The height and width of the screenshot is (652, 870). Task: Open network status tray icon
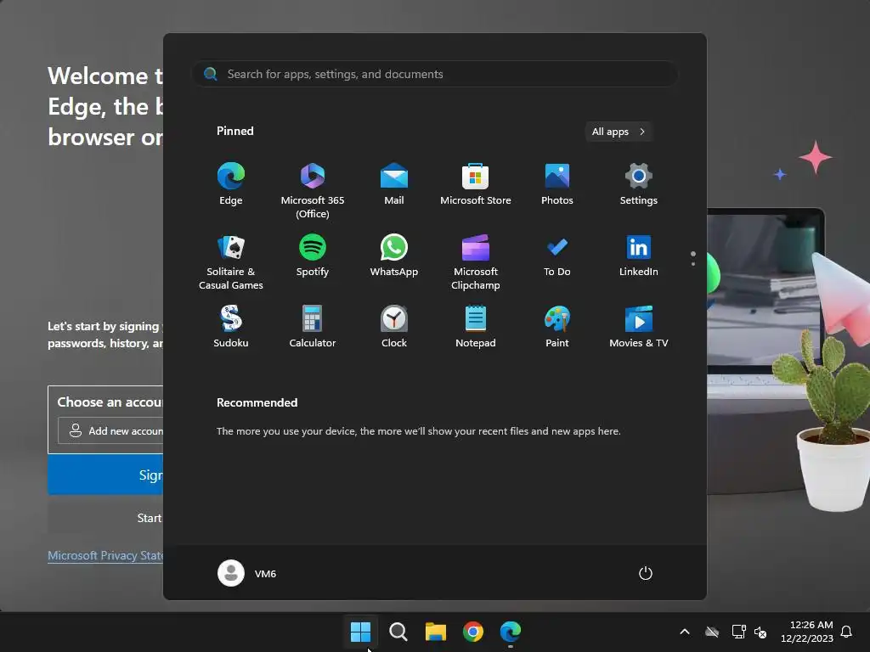[x=738, y=632]
